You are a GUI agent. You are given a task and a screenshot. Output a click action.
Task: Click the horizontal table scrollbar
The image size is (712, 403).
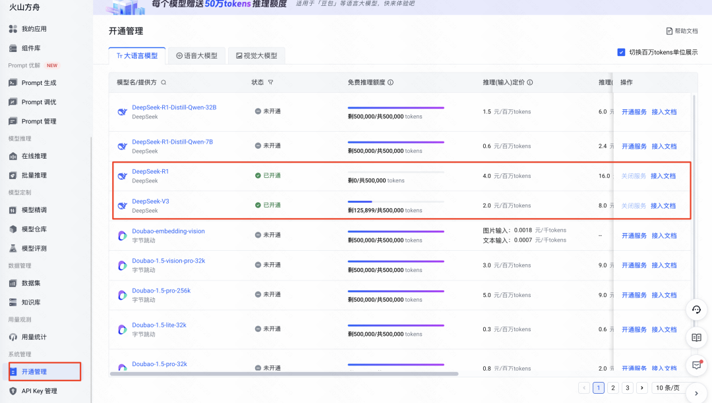coord(283,374)
